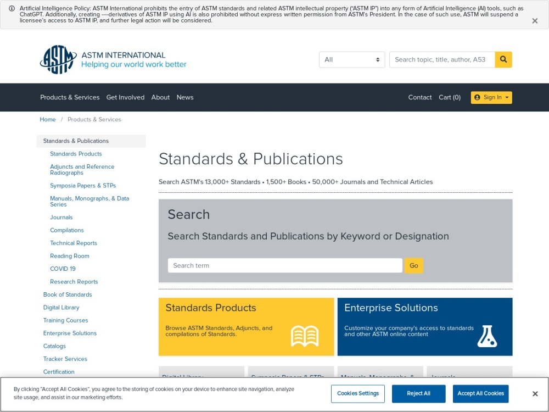Screen dimensions: 549x412
Task: Dismiss the AI policy banner with X
Action: coord(535,21)
